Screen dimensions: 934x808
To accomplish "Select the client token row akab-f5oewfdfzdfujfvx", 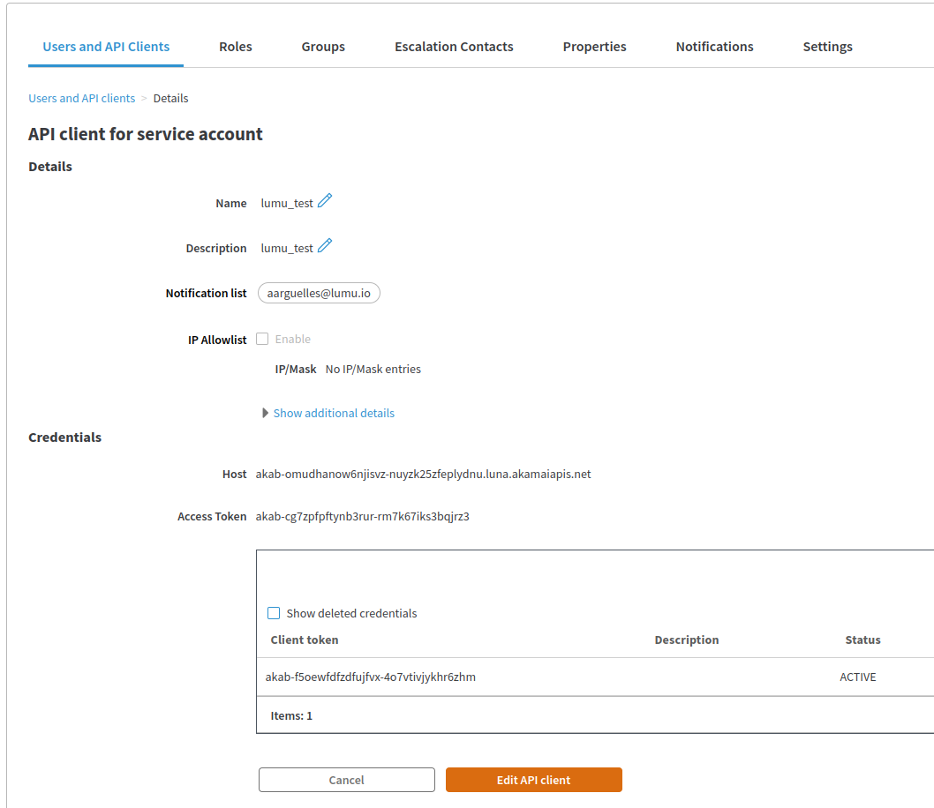I will pos(371,677).
